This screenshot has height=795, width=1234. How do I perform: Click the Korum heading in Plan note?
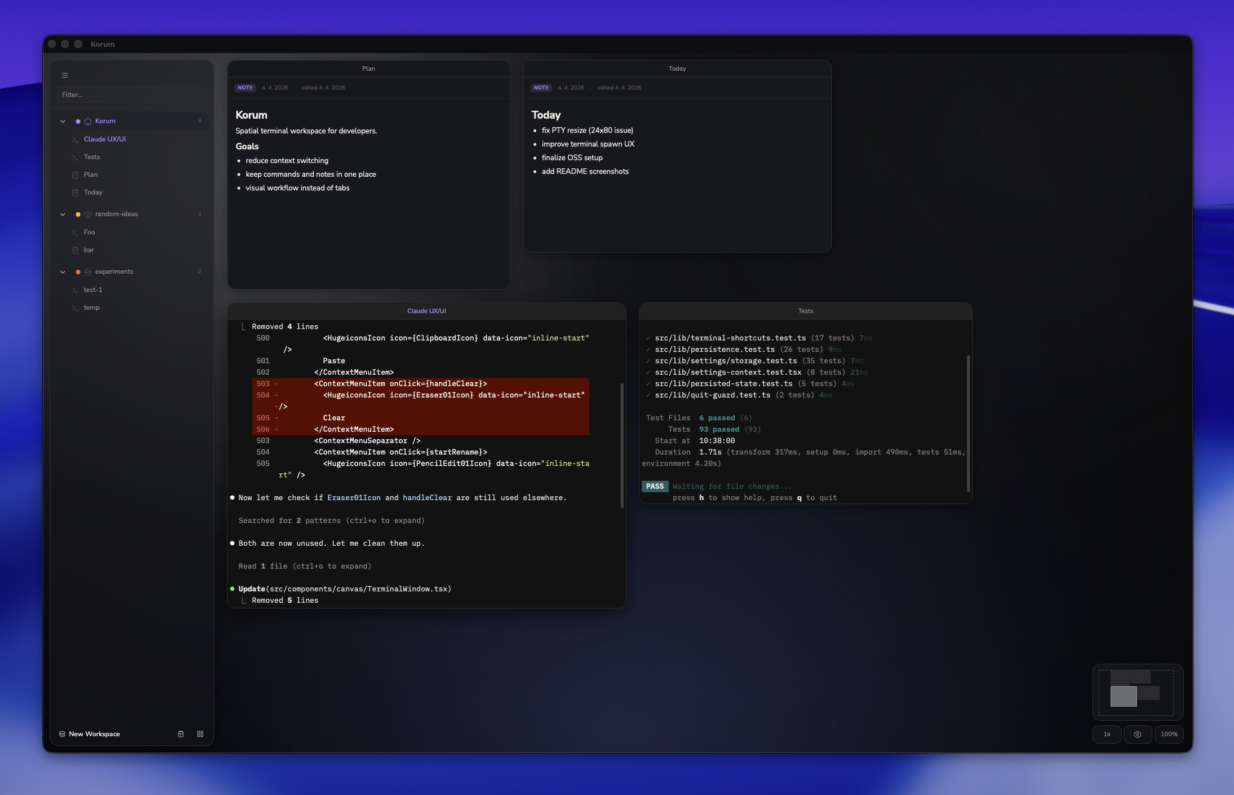tap(252, 115)
